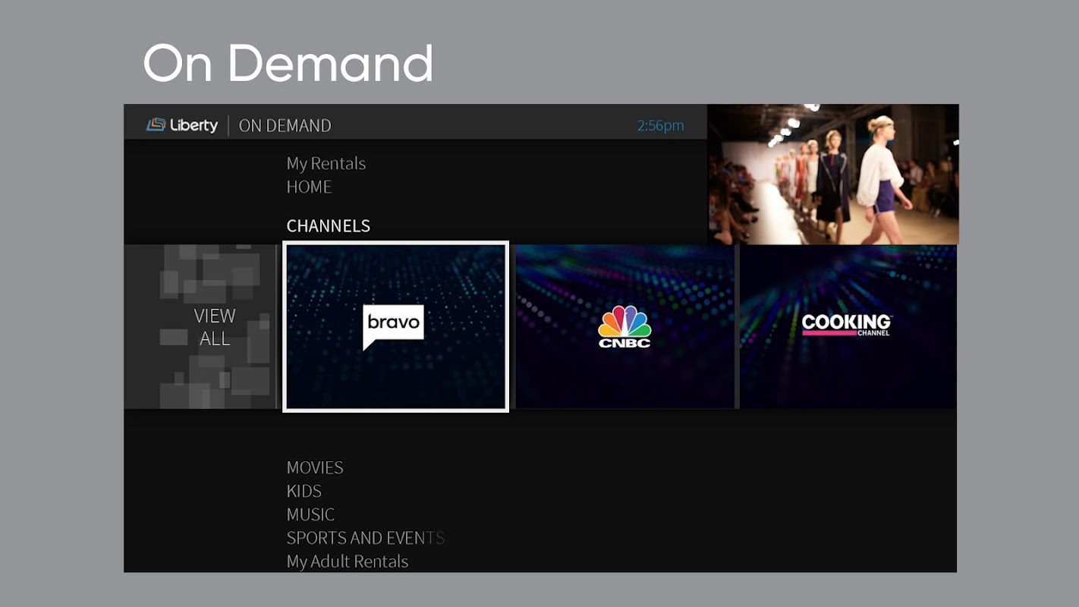Click the fashion show video preview

pos(833,175)
